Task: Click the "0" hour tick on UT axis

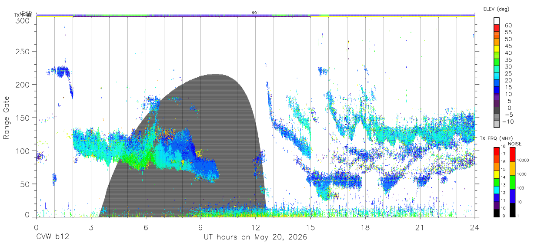Action: [x=36, y=227]
